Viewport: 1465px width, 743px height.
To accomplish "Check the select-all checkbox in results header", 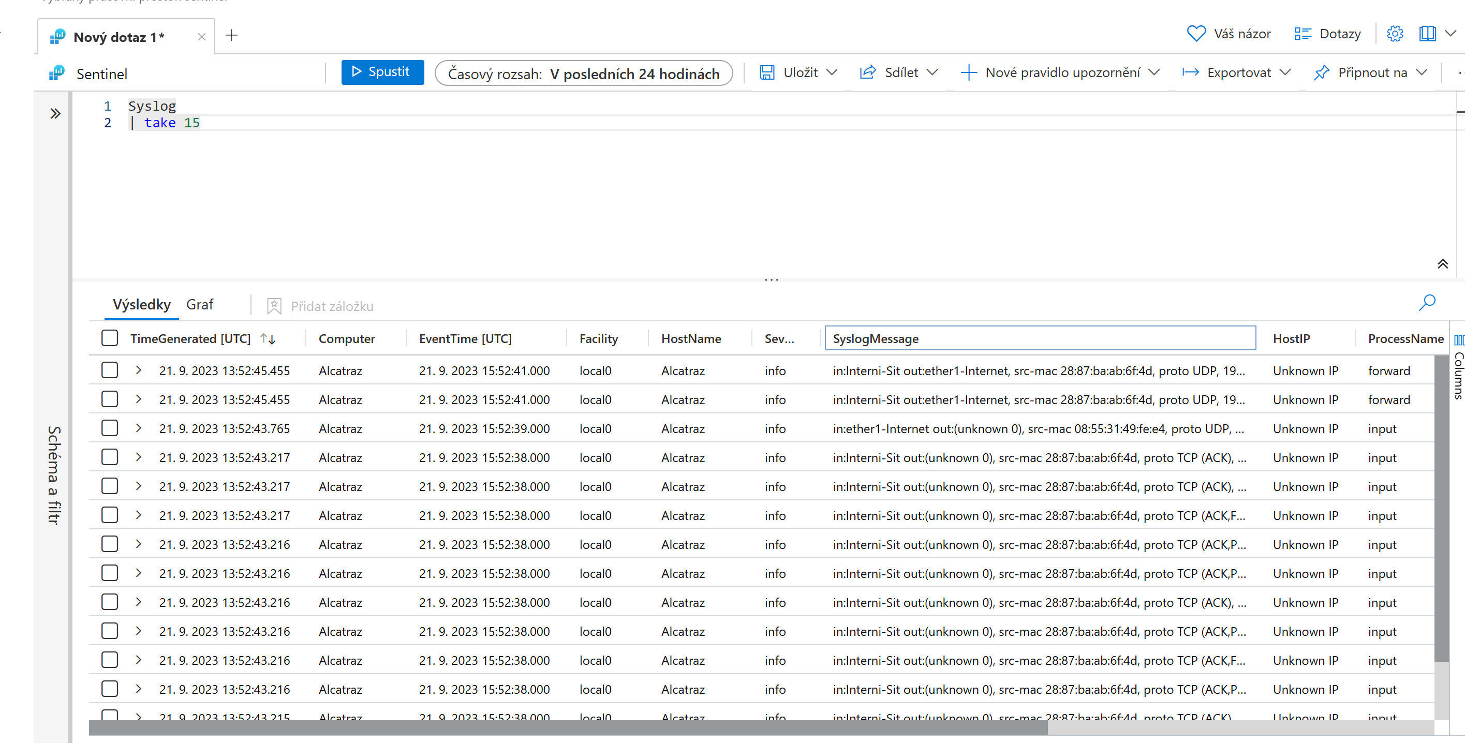I will point(109,338).
